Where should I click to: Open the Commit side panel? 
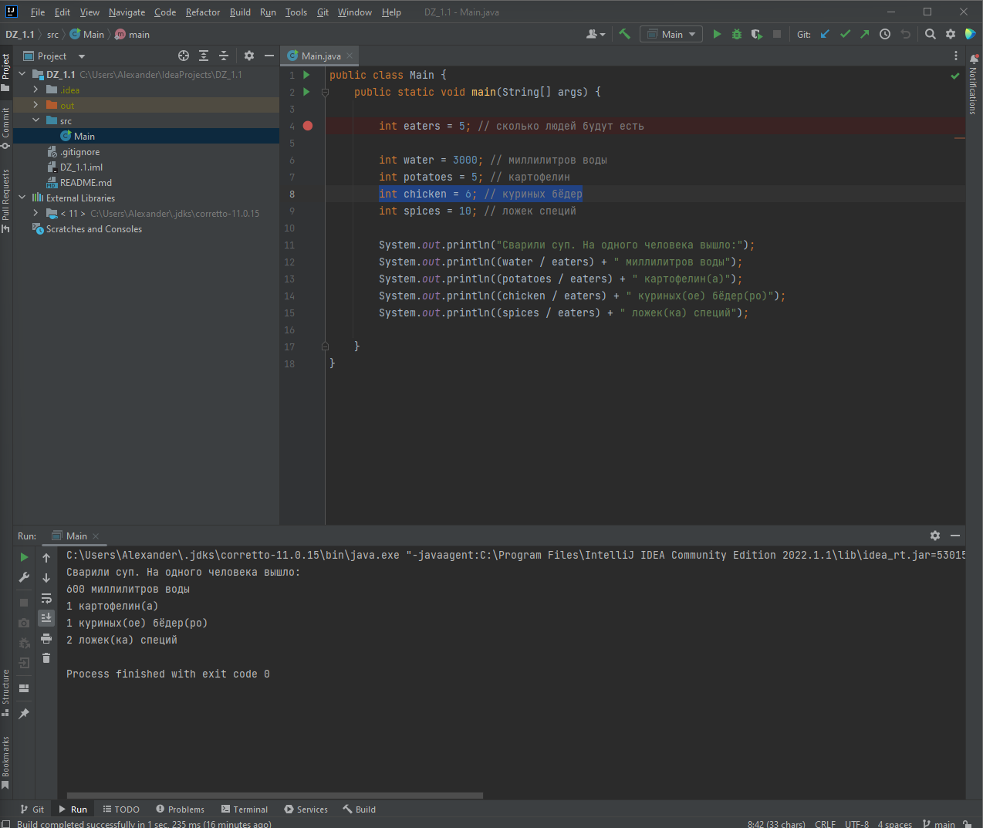pos(5,127)
